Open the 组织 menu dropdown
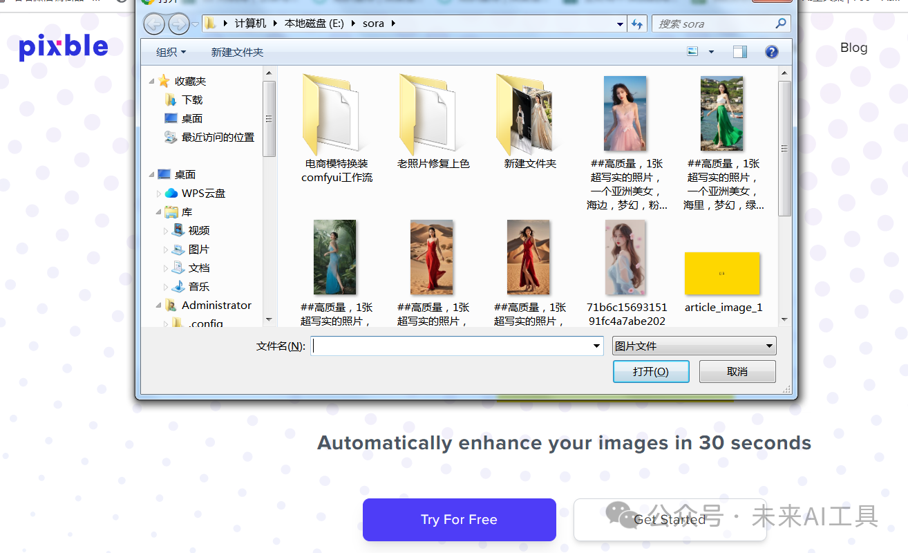 pyautogui.click(x=171, y=53)
